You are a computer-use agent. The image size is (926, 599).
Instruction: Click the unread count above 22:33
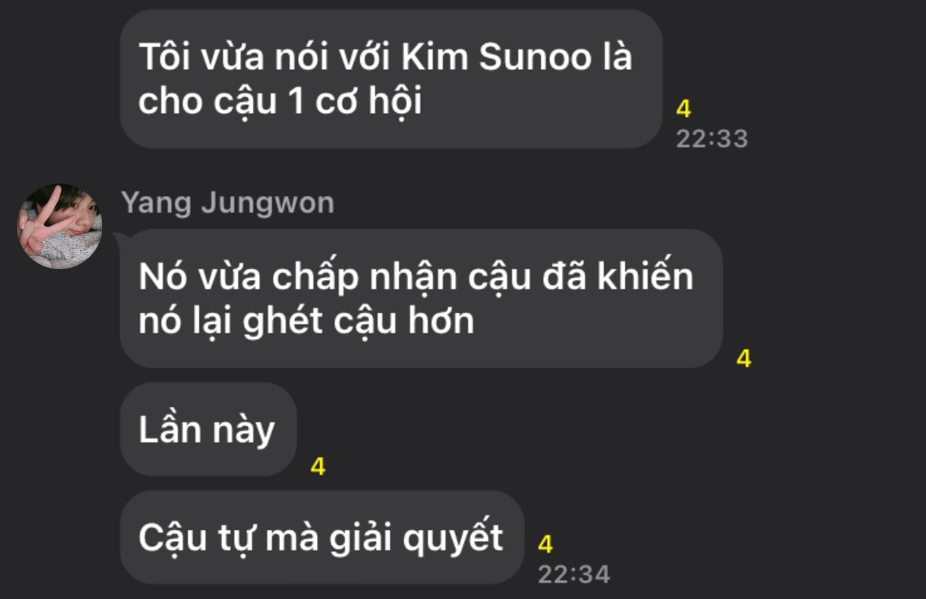click(684, 108)
